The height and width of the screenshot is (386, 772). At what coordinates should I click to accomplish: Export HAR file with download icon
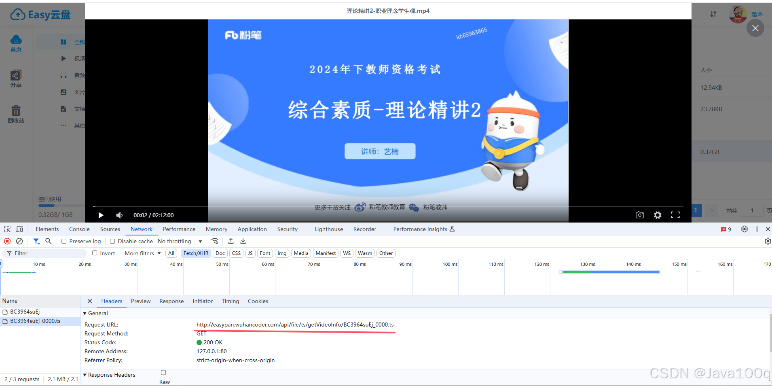coord(243,241)
